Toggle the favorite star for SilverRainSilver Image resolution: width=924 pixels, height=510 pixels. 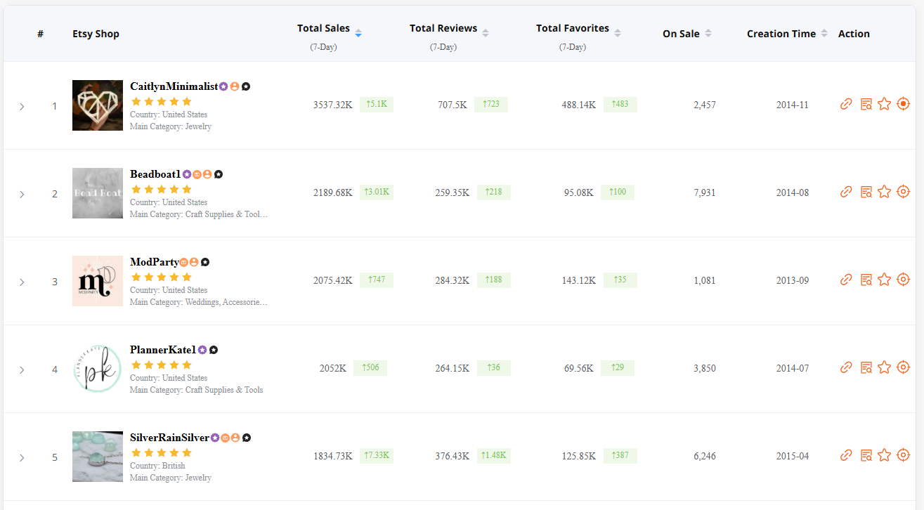click(884, 455)
